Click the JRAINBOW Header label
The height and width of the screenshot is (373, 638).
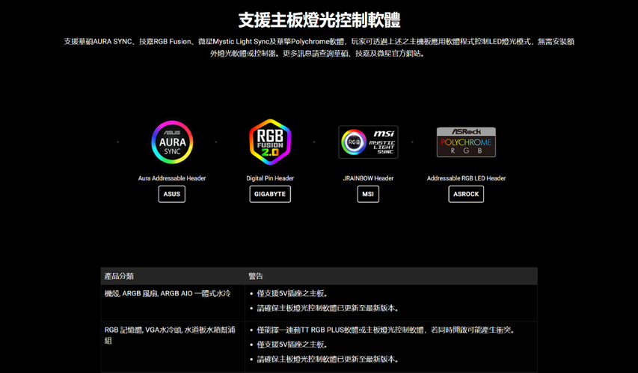click(x=368, y=178)
